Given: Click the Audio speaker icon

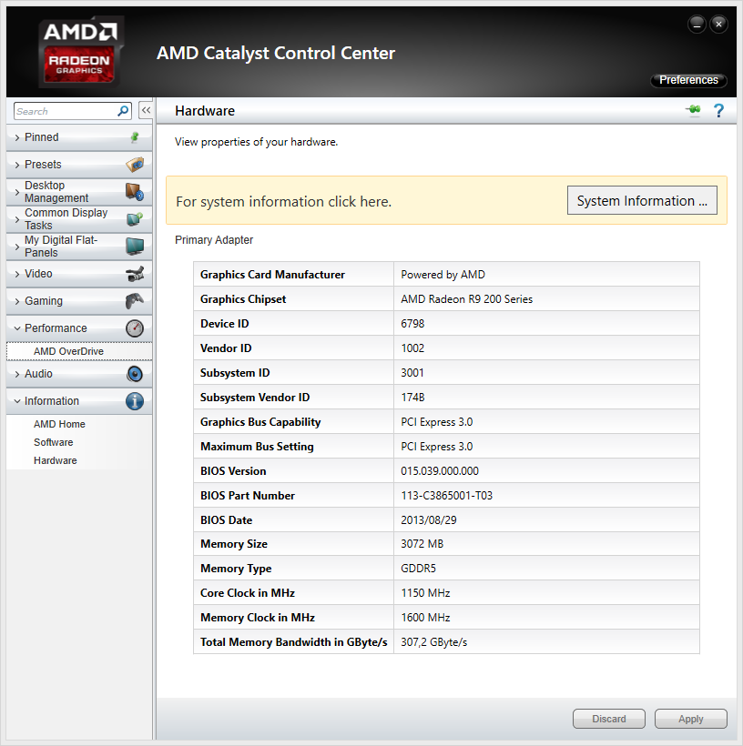Looking at the screenshot, I should [x=135, y=374].
